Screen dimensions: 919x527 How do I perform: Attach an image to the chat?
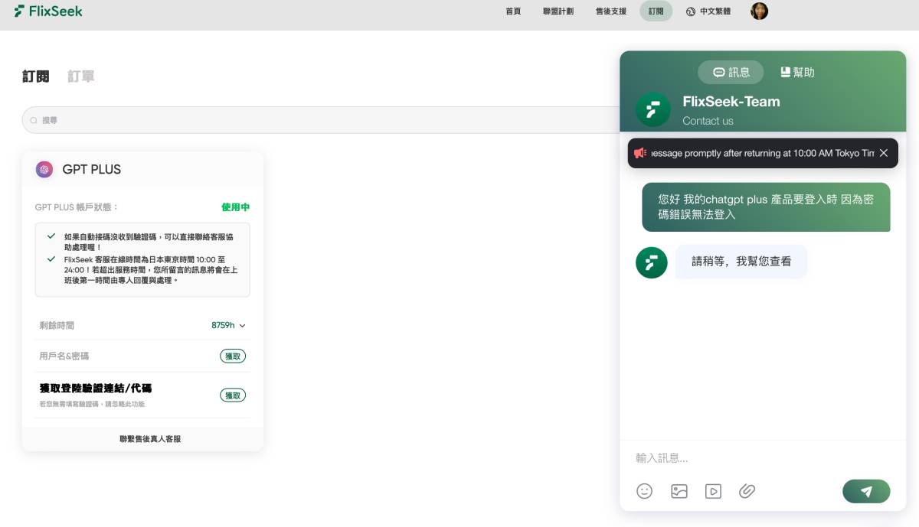point(679,491)
